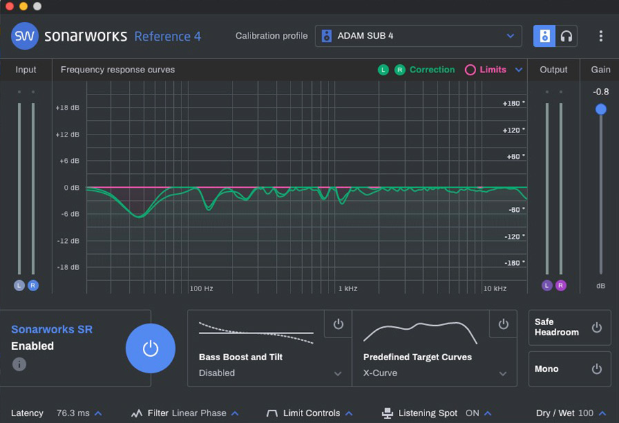Screen dimensions: 619x423
Task: Open the X-Curve target curve dropdown
Action: 435,373
